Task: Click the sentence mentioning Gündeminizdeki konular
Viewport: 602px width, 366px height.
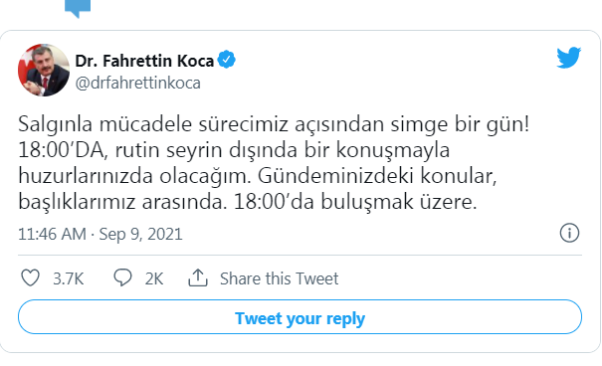Action: [x=258, y=189]
